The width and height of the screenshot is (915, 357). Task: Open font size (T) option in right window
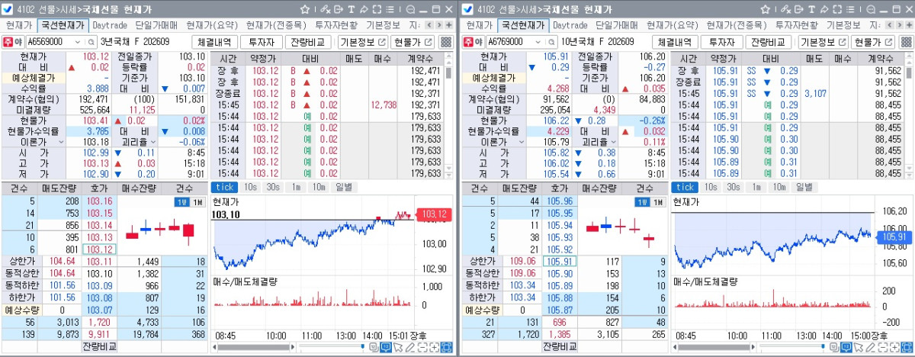pos(811,9)
